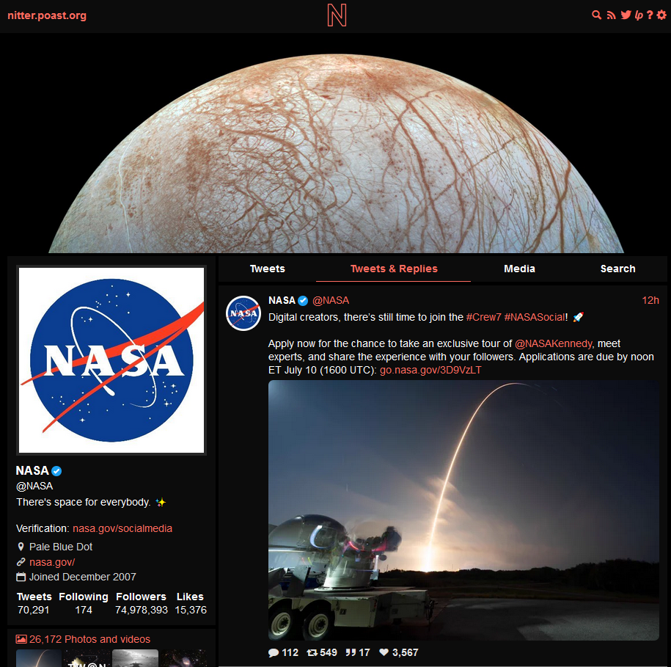Viewport: 671px width, 667px height.
Task: Open the preferences gear icon
Action: click(x=661, y=15)
